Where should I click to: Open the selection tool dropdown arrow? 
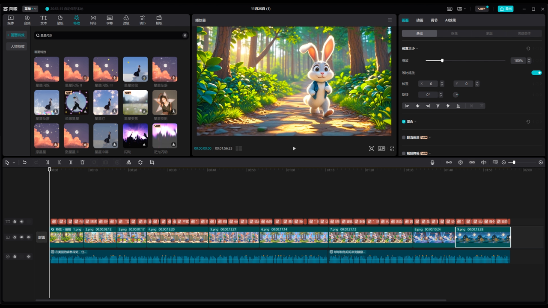14,163
